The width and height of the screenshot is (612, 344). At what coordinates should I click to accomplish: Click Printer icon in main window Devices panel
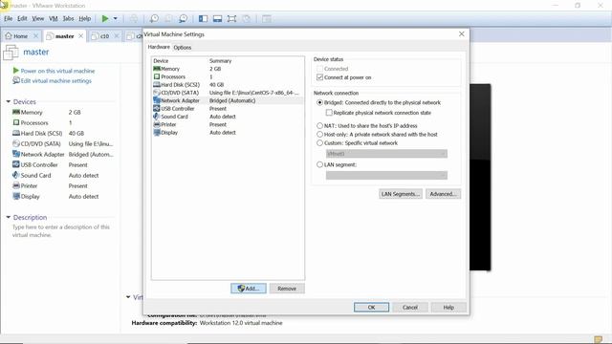(x=16, y=185)
